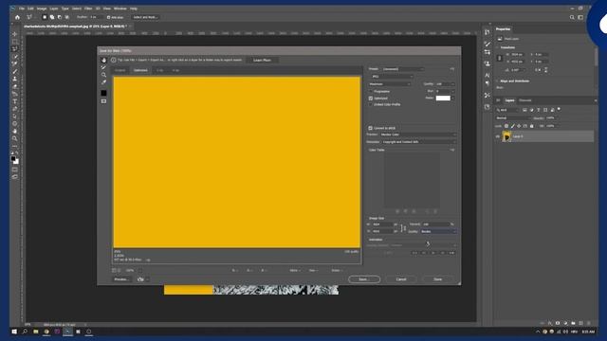The image size is (607, 341).
Task: Open the Filter menu
Action: [x=88, y=9]
